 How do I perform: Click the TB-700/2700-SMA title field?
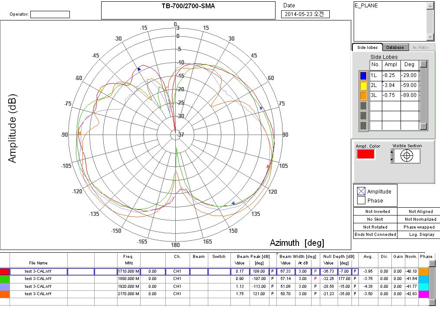tap(188, 10)
